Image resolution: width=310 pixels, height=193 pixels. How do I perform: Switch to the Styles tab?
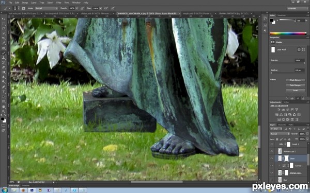[x=286, y=102]
